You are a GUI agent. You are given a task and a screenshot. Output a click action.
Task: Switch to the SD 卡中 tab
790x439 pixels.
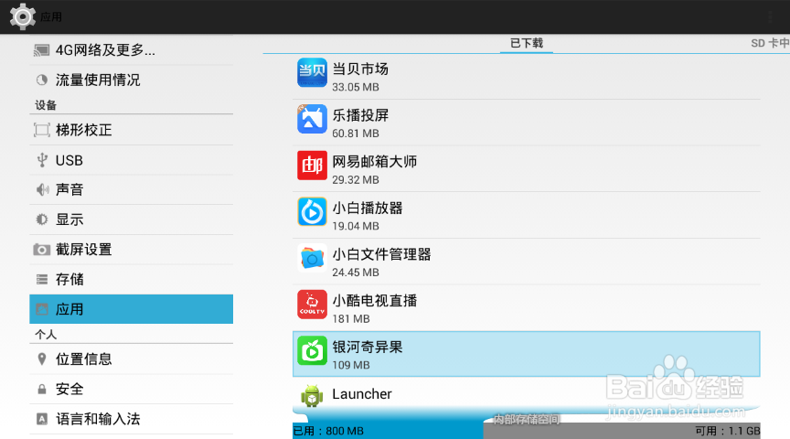coord(770,43)
